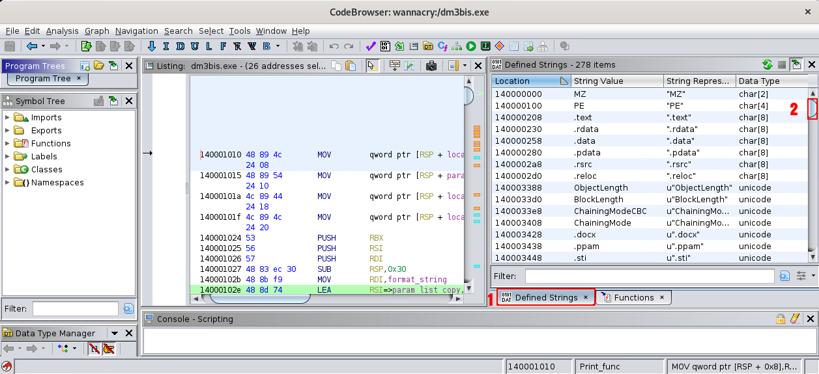Image resolution: width=819 pixels, height=374 pixels.
Task: Expand the Functions node in Symbol Tree
Action: coord(8,144)
